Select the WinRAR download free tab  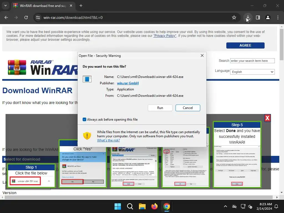44,6
